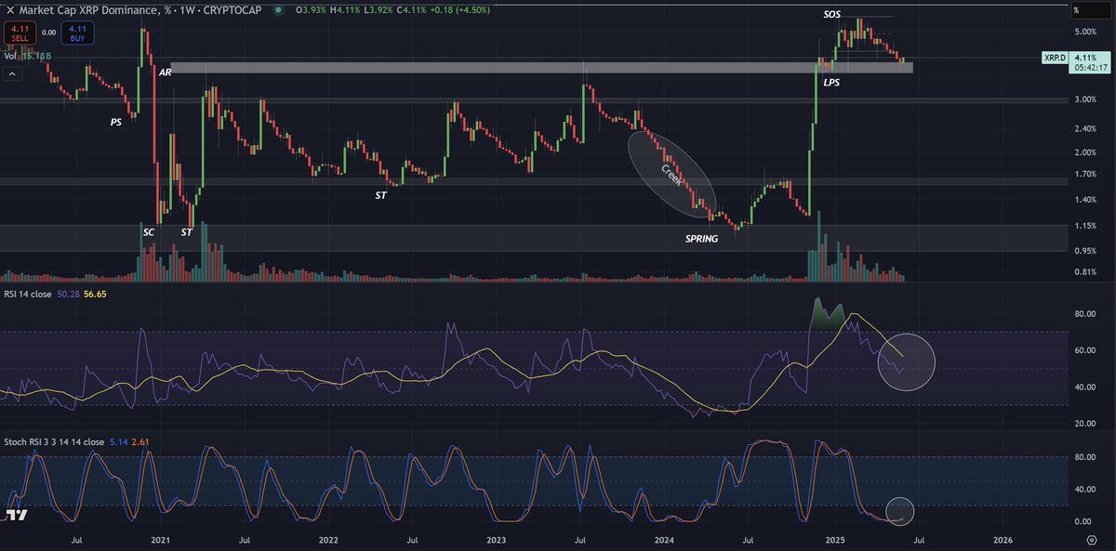Select the Creek ellipse annotation
This screenshot has width=1116, height=551.
[x=673, y=175]
